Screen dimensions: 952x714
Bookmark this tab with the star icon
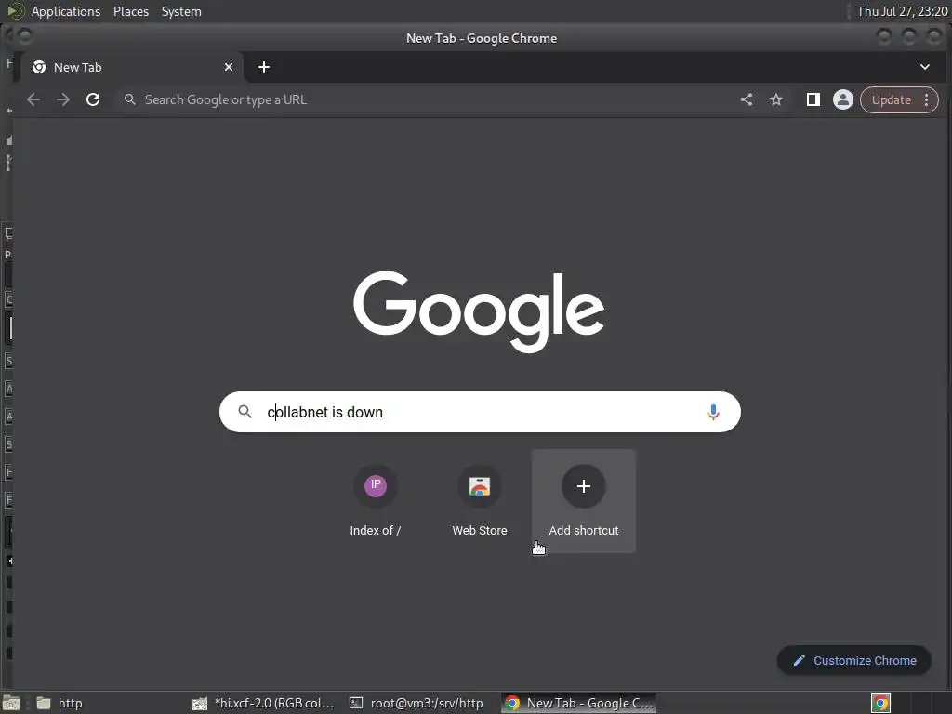[776, 99]
